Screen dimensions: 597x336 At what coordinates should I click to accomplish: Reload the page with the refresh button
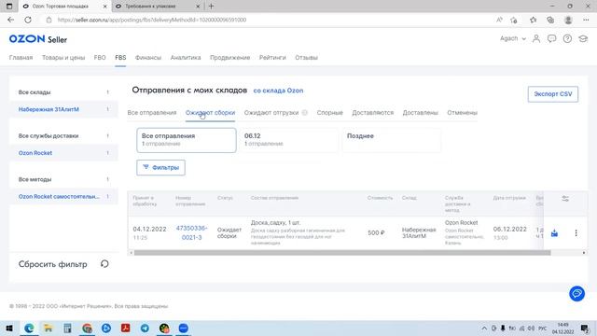pos(28,20)
